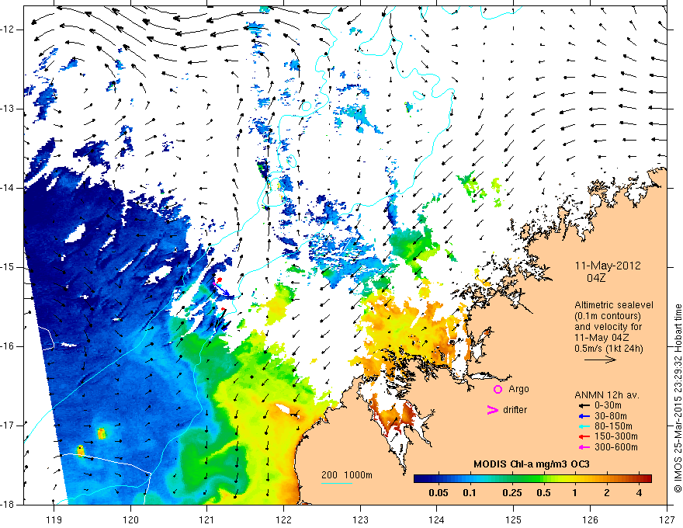Click the blue 30-80m arrow legend symbol

pyautogui.click(x=584, y=416)
